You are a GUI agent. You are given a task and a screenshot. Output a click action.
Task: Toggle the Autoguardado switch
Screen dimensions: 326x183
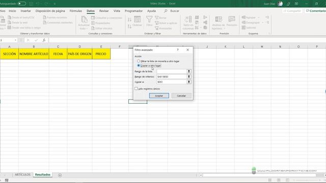click(22, 4)
